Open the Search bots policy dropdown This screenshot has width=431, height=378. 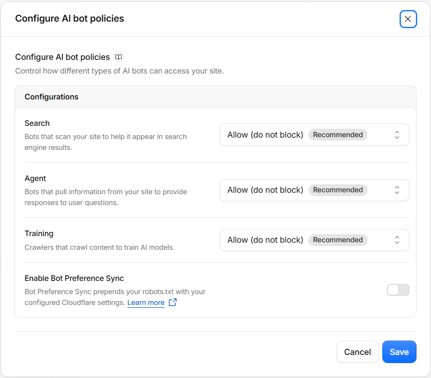point(314,135)
